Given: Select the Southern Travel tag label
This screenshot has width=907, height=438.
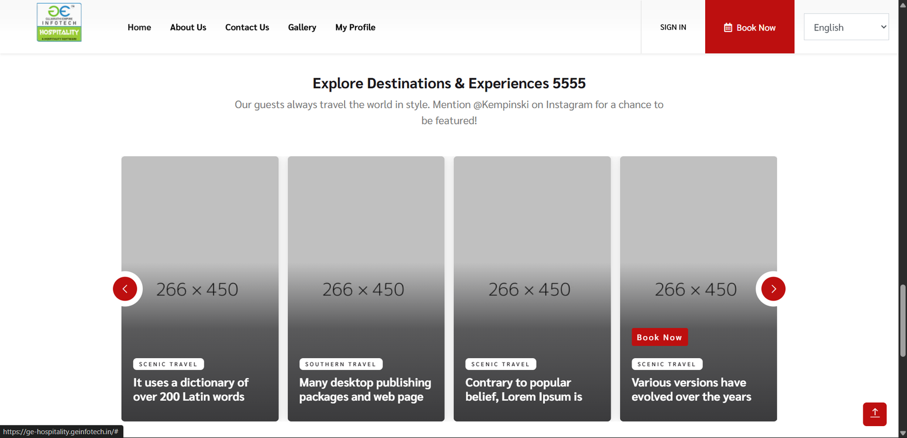Looking at the screenshot, I should pyautogui.click(x=340, y=364).
